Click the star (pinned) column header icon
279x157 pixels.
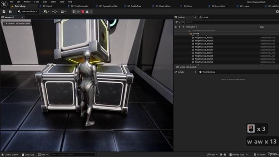179,27
